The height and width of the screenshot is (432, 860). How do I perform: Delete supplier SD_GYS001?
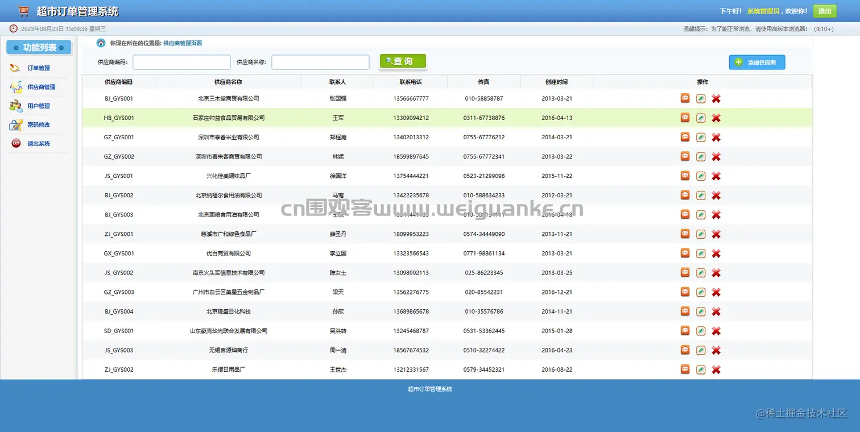(x=716, y=330)
